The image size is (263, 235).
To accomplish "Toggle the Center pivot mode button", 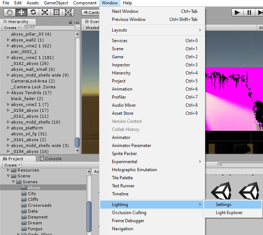I will click(91, 12).
